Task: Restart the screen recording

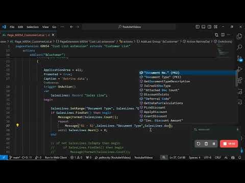Action: [199, 144]
